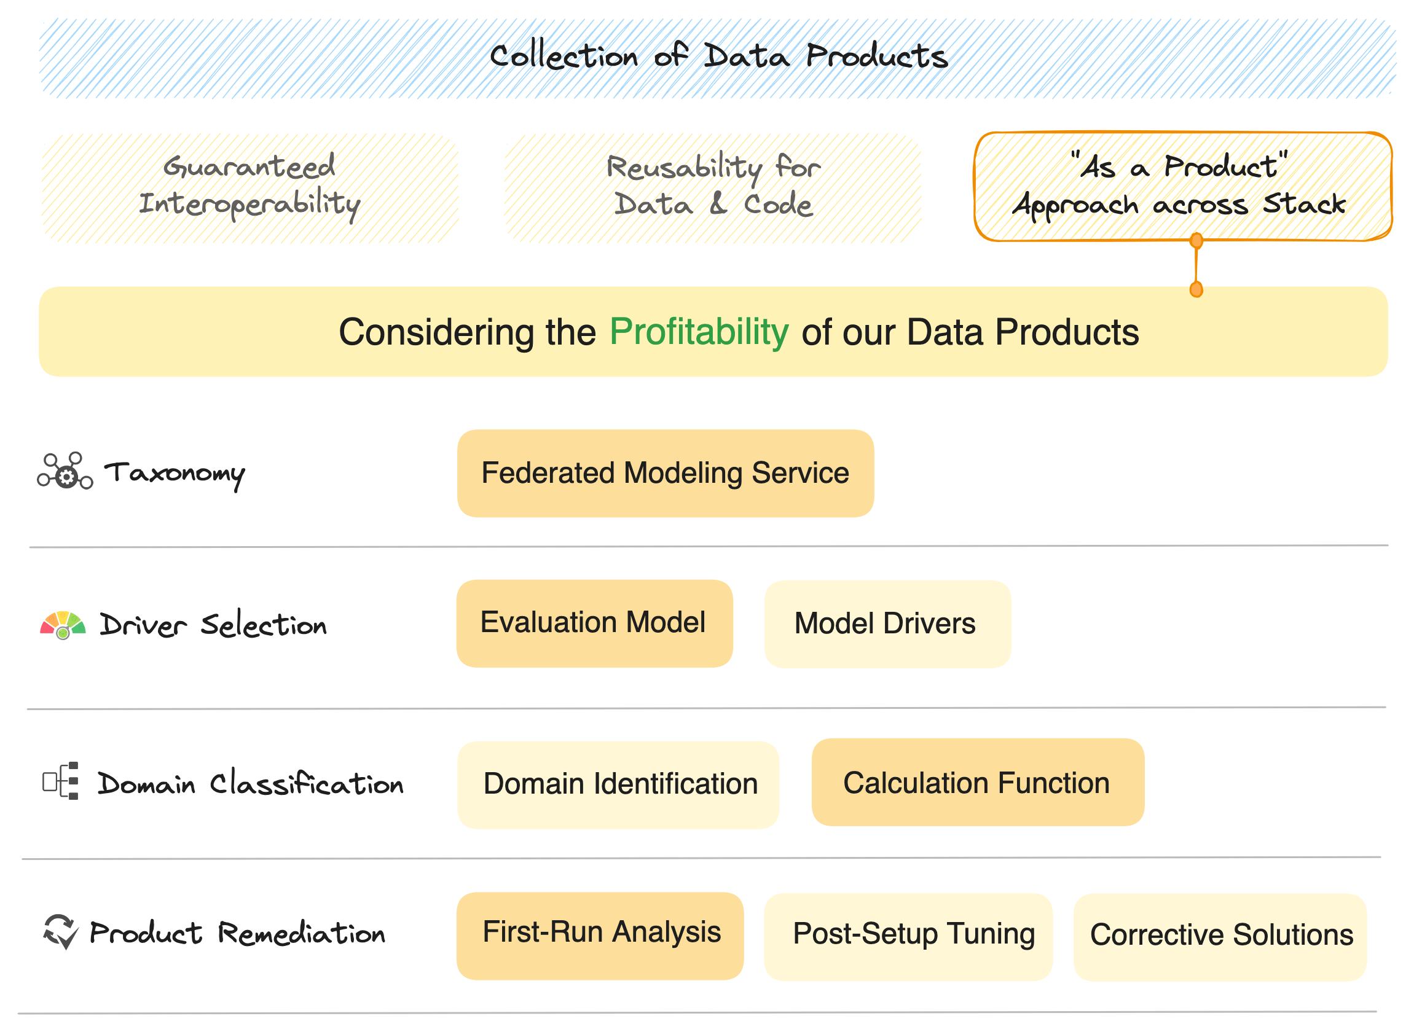
Task: Click the Model Drivers box
Action: pyautogui.click(x=887, y=624)
